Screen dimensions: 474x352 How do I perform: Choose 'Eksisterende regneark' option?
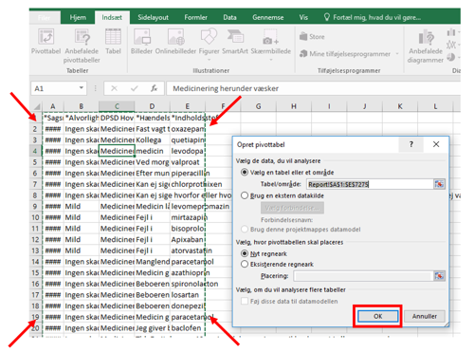pyautogui.click(x=245, y=264)
